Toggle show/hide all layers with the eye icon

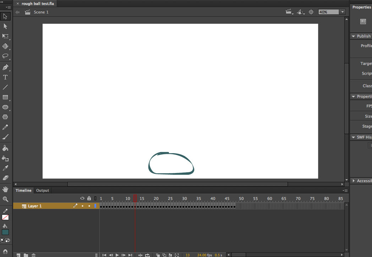pyautogui.click(x=82, y=198)
